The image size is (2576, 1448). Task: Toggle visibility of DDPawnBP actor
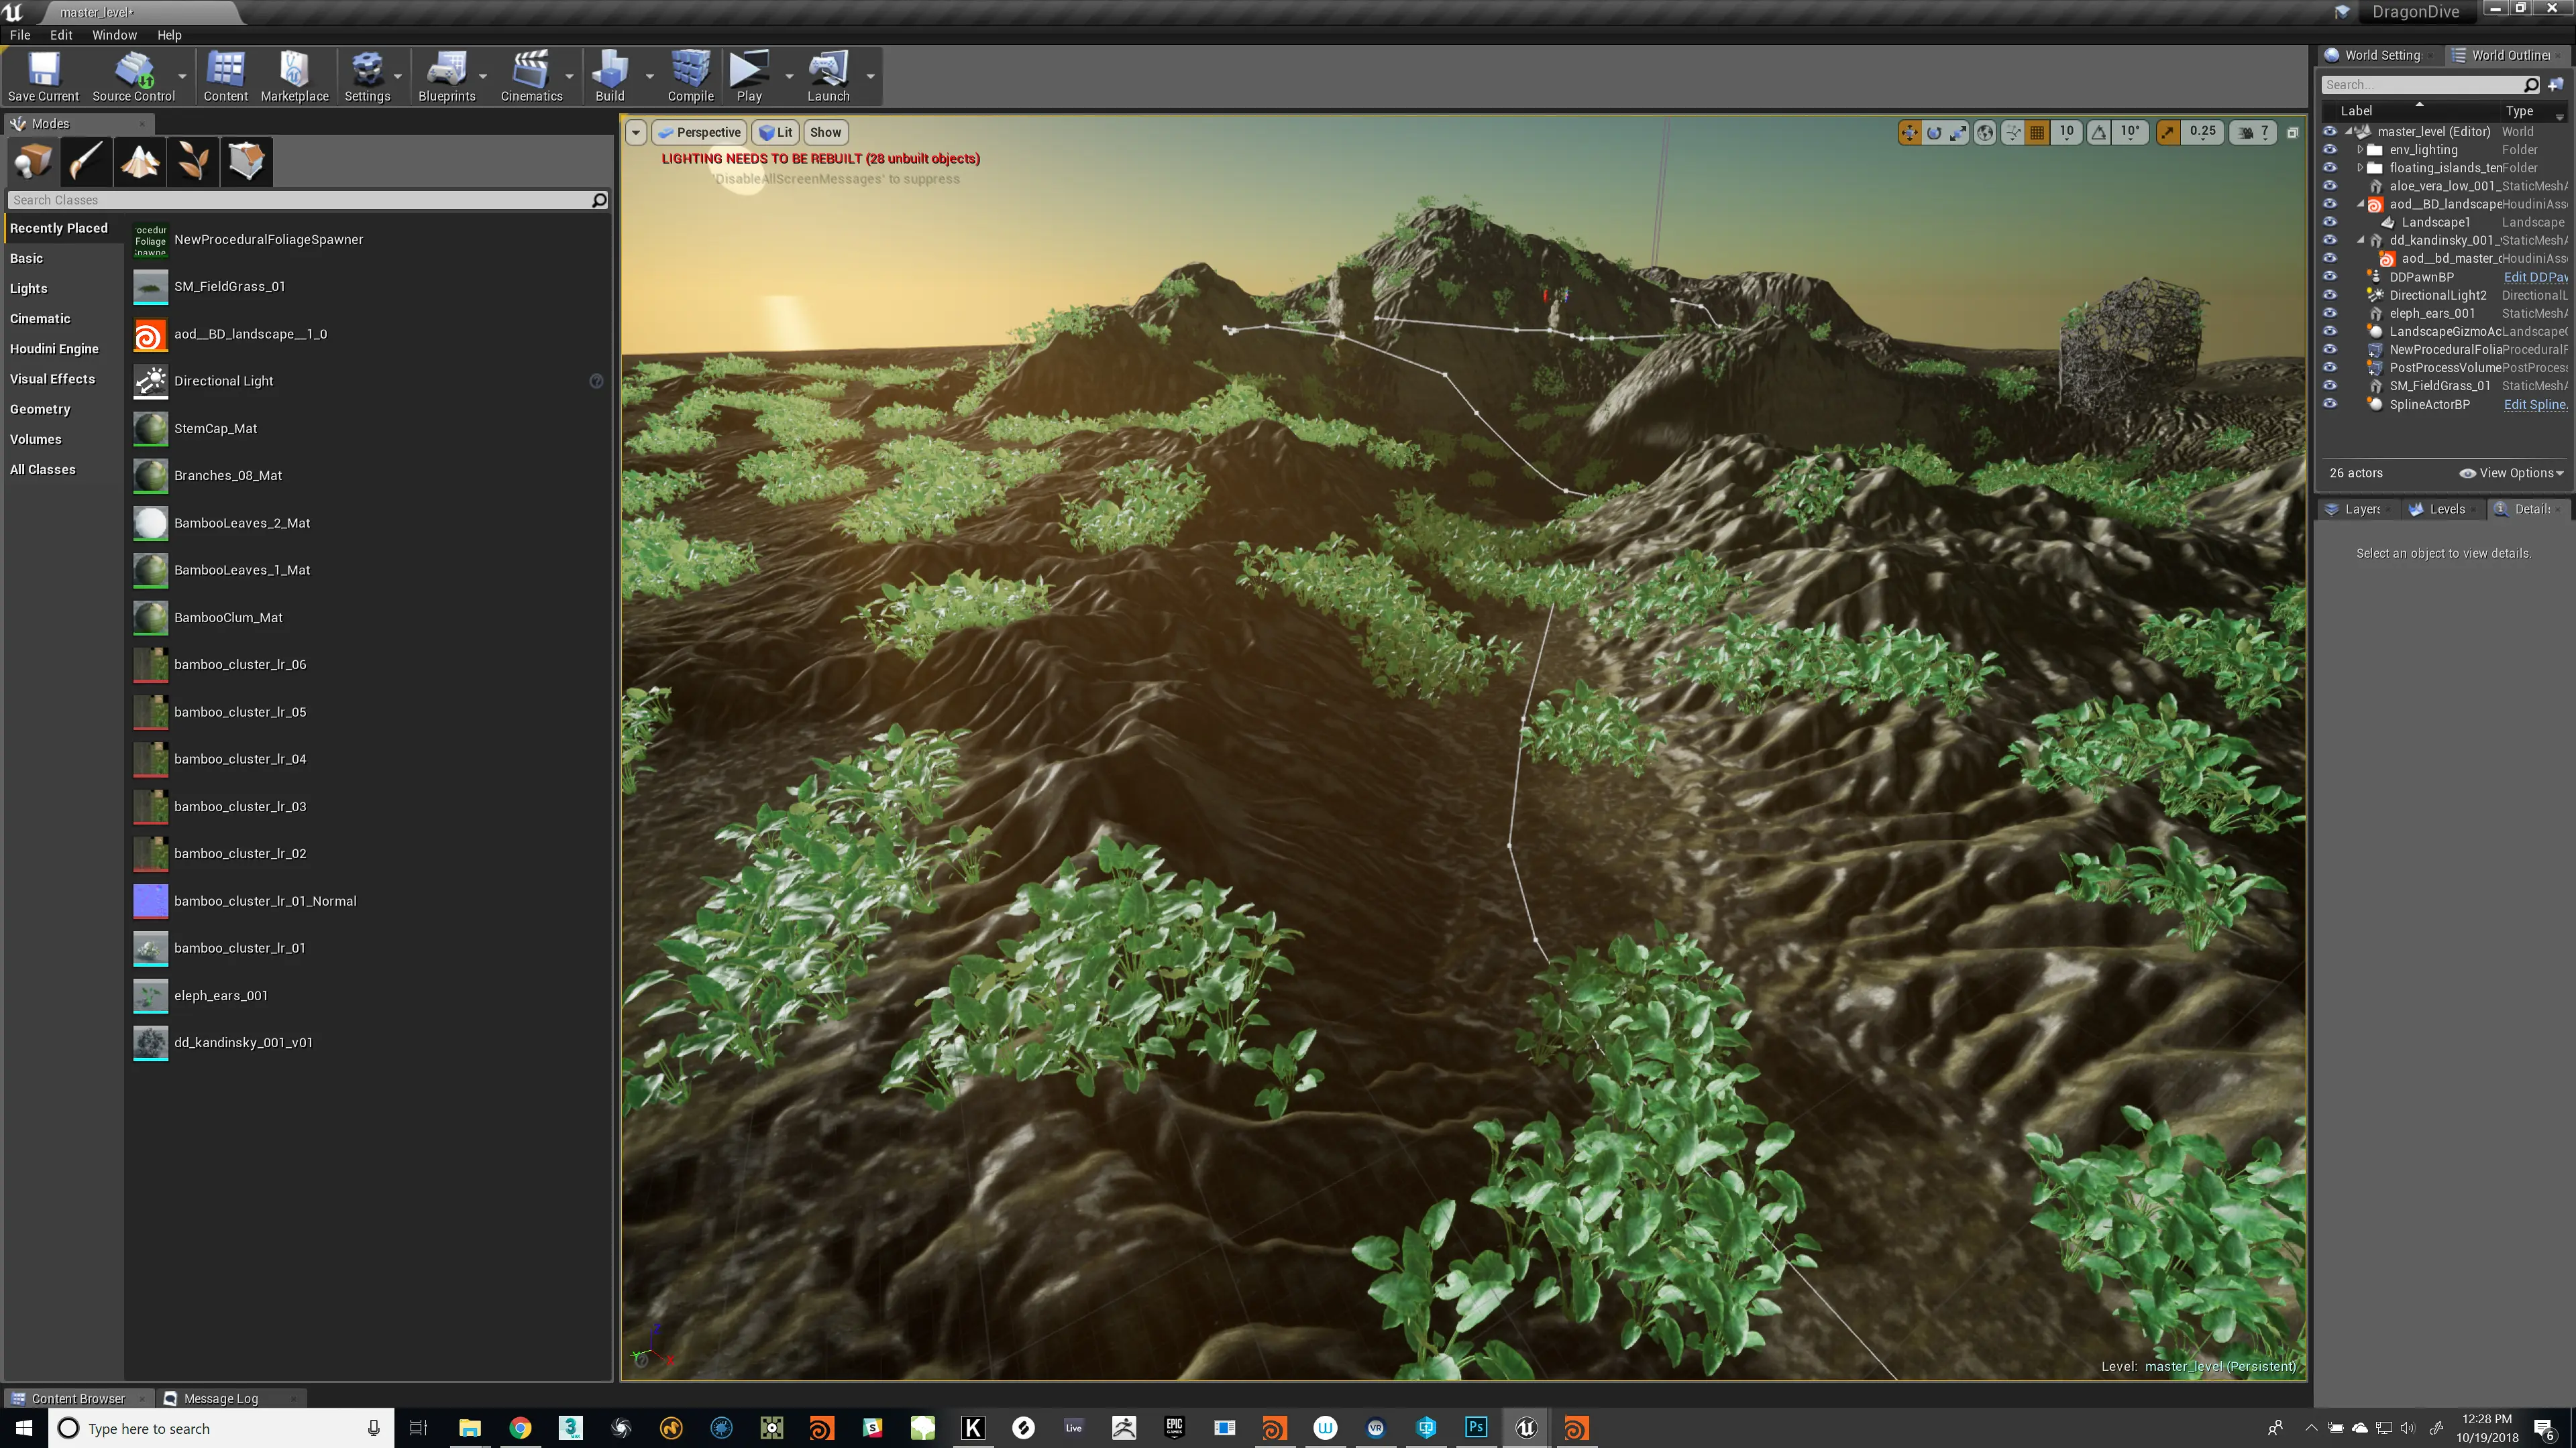2330,277
